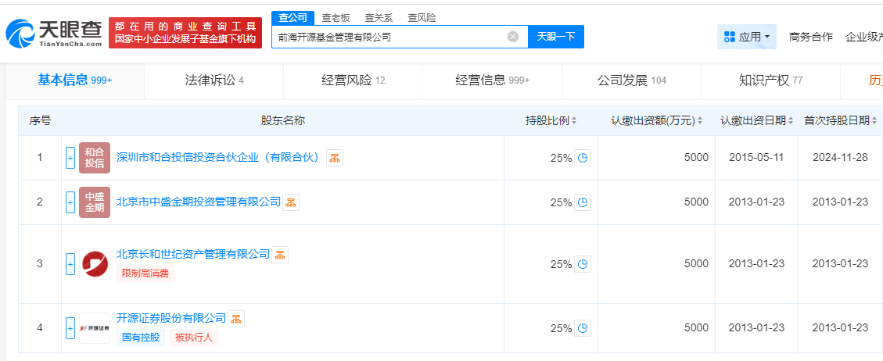Open 开源证券股份有限公司 page
This screenshot has width=883, height=361.
171,318
